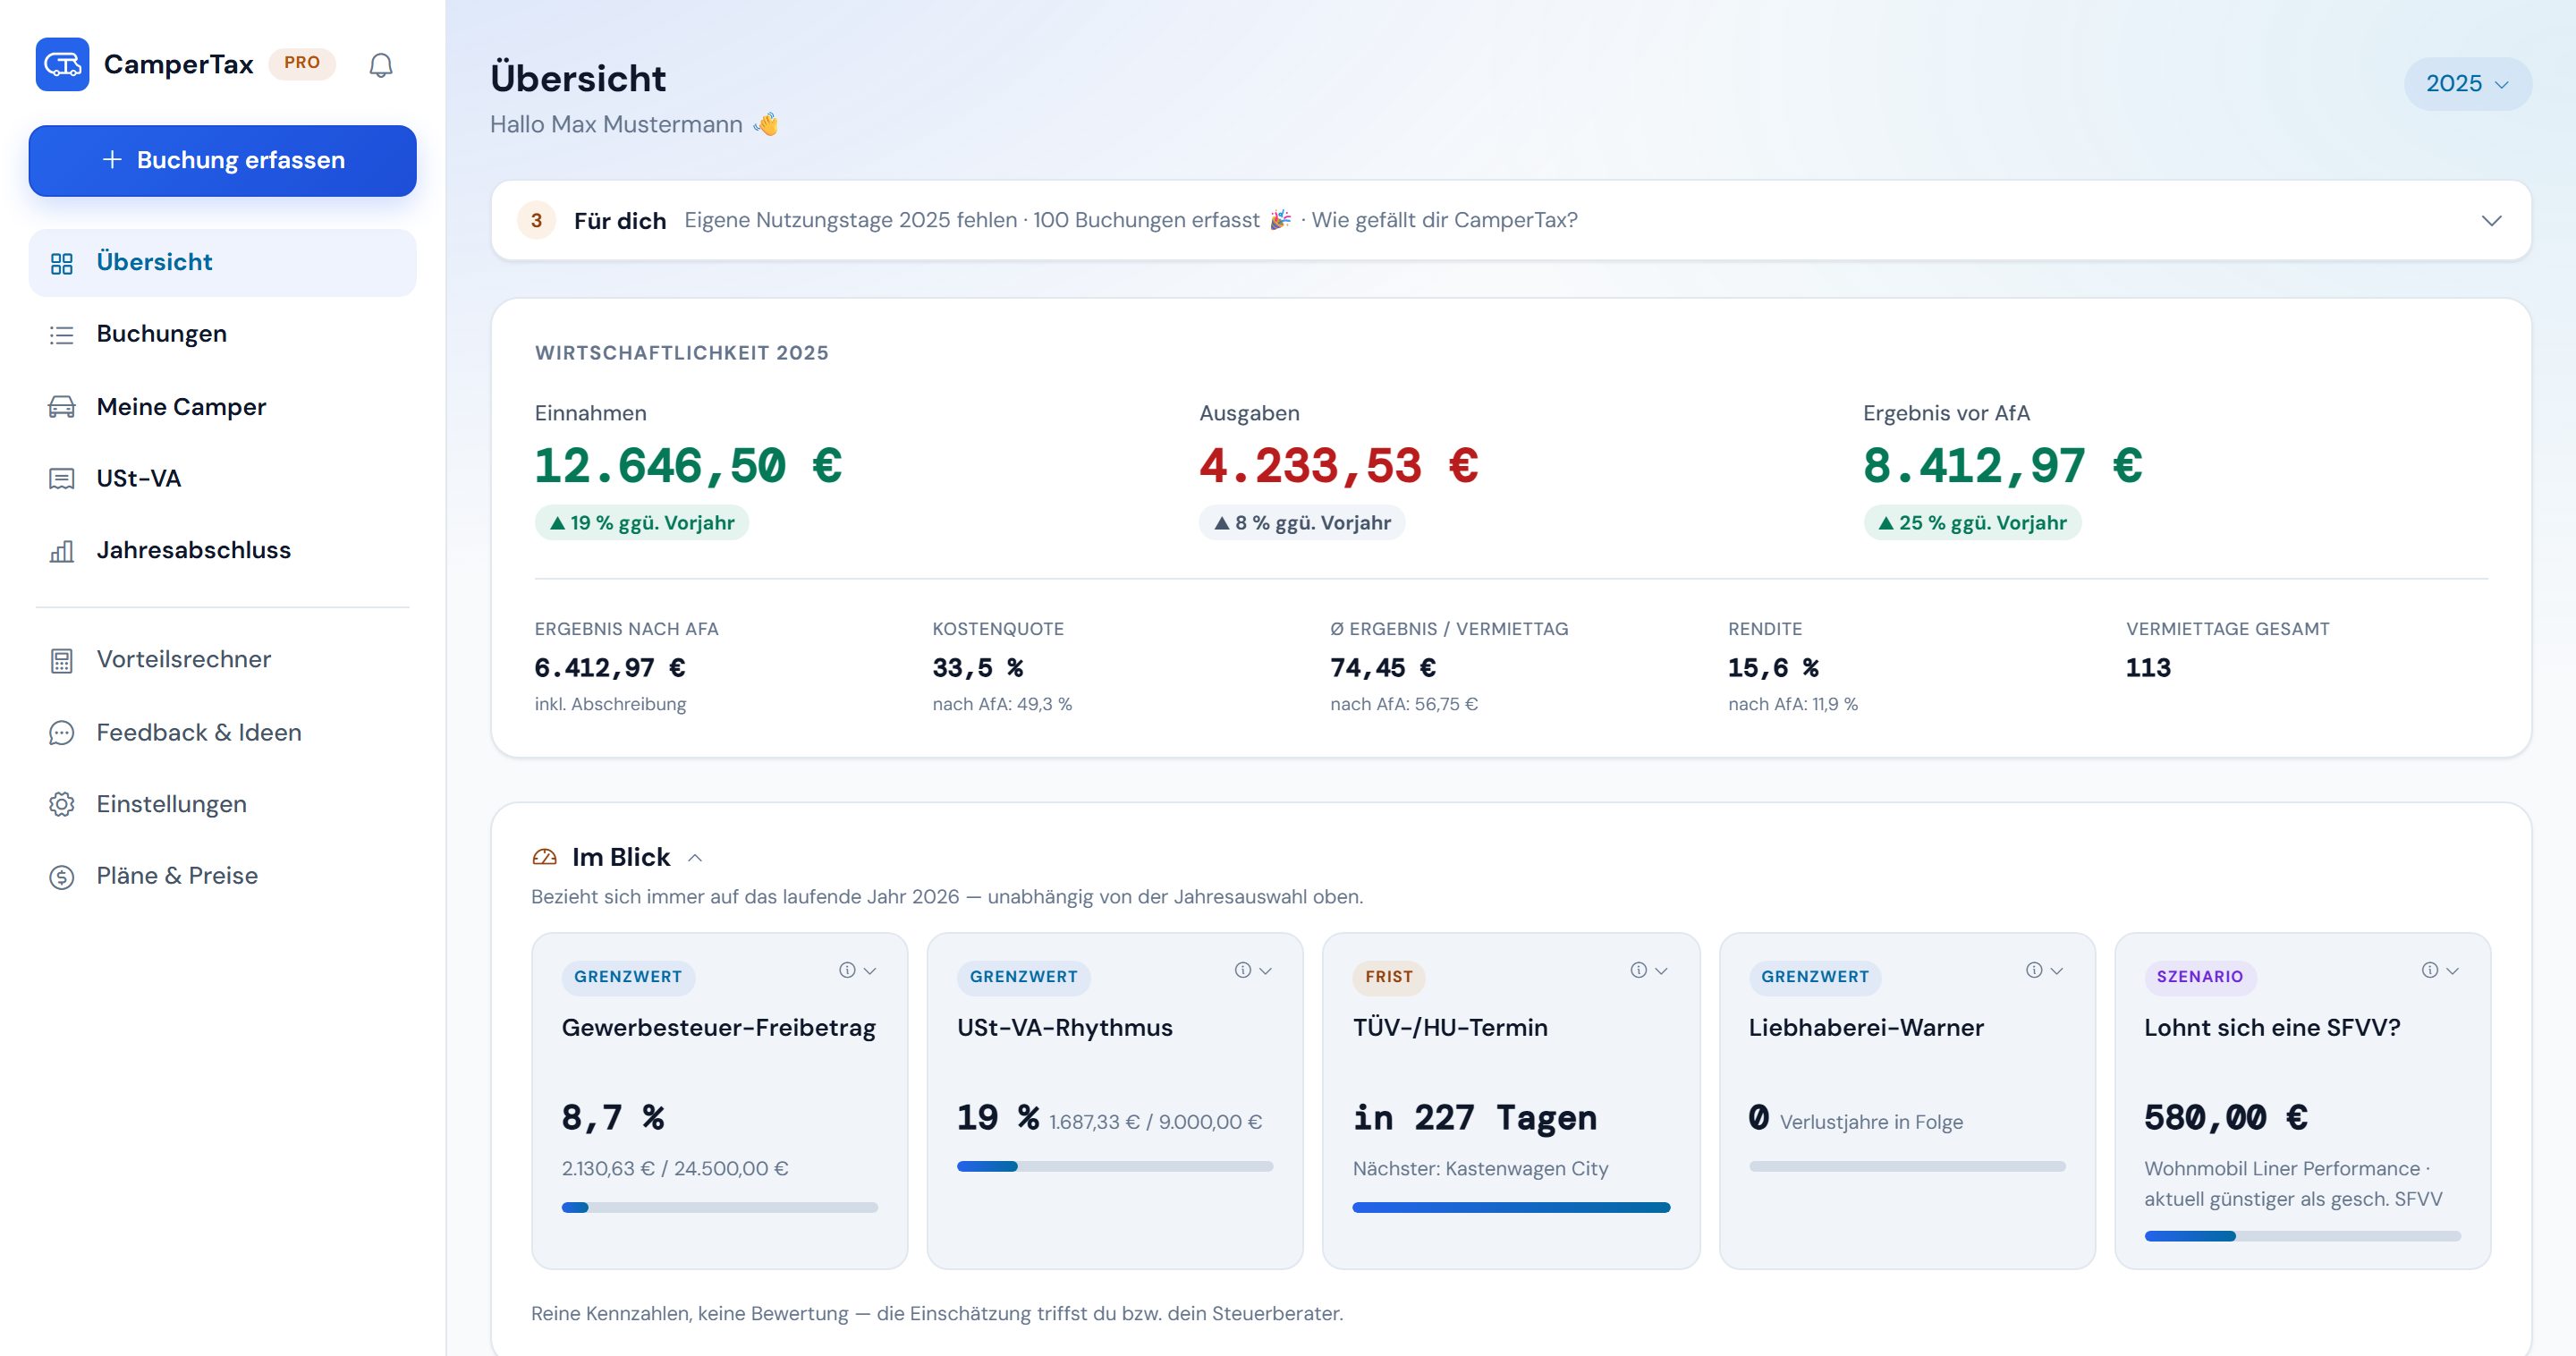The image size is (2576, 1356).
Task: Click the SFVV scenario progress bar
Action: click(x=2302, y=1237)
